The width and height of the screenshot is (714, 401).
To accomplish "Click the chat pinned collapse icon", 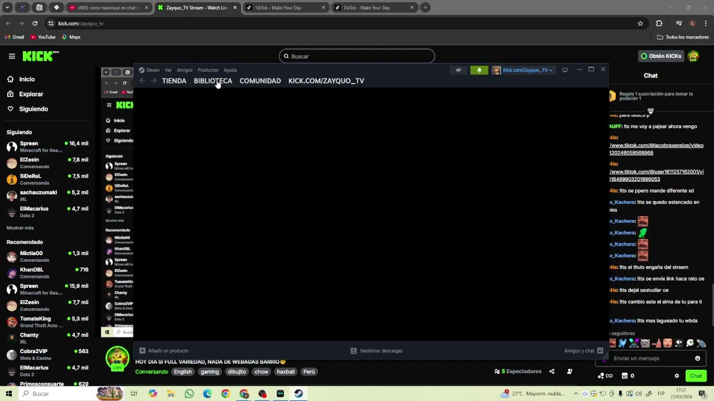I will point(650,111).
